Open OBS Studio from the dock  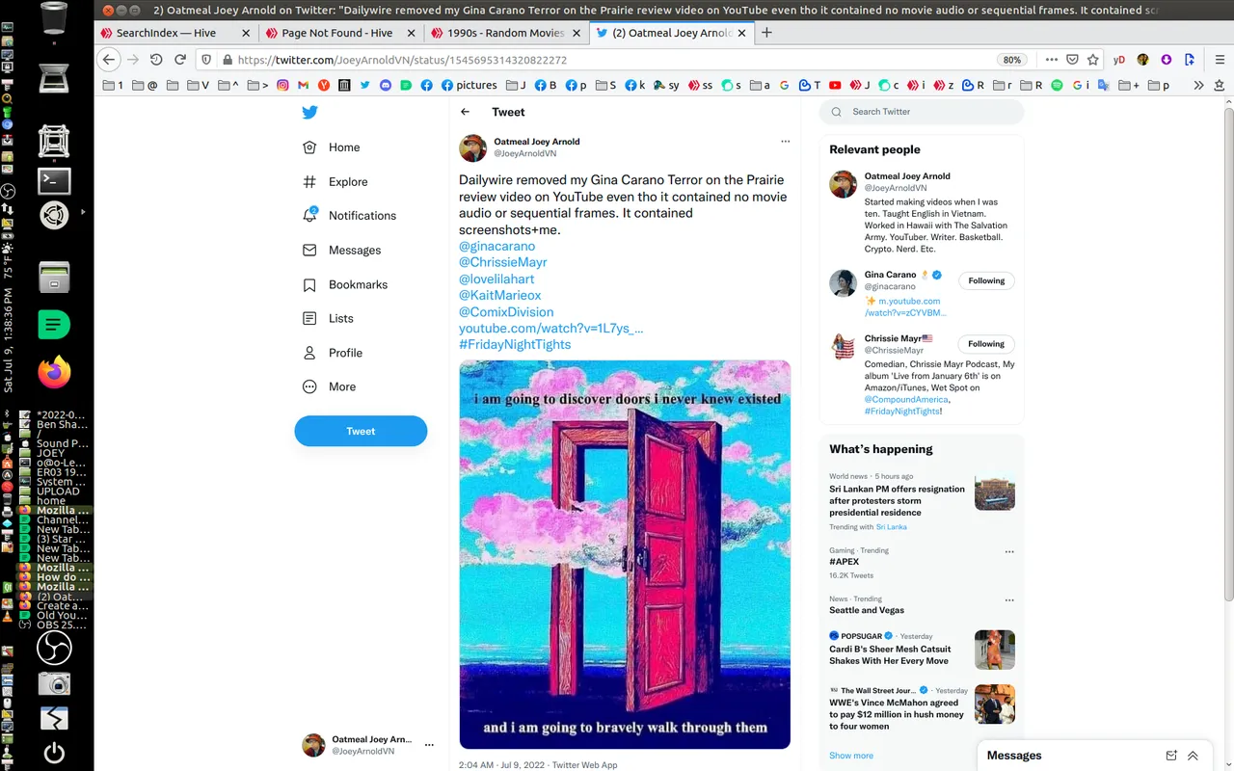click(54, 648)
